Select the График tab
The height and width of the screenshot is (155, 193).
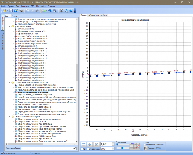83,15
